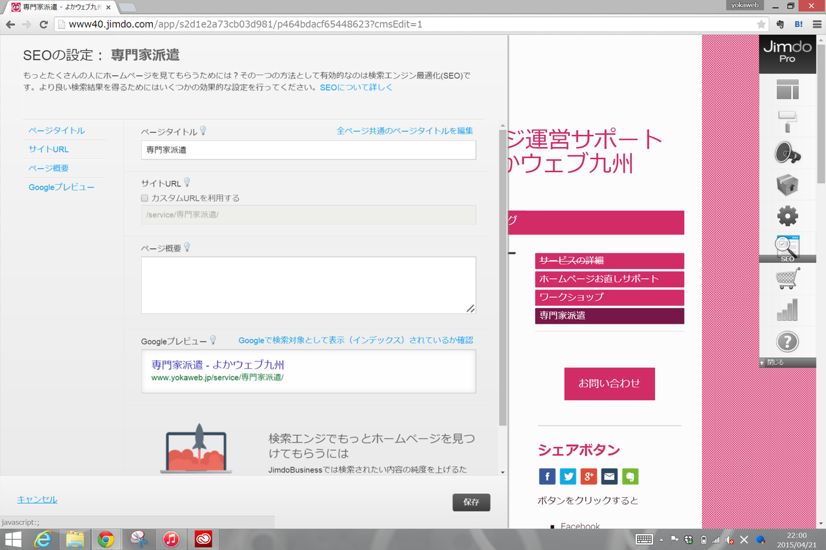
Task: Click the hint bulb beside サイトURL label
Action: coord(187,182)
